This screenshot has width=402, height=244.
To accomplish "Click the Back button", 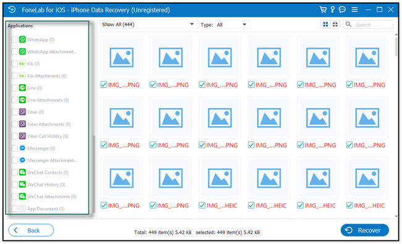I will tap(31, 230).
